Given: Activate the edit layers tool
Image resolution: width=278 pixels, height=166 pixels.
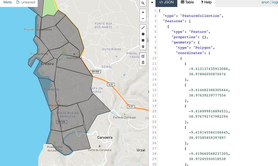Looking at the screenshot, I should coord(143,56).
